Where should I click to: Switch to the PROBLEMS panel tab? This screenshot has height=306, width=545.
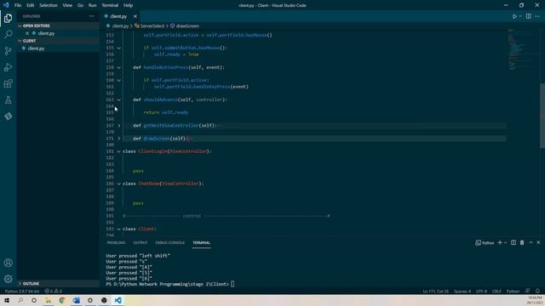pyautogui.click(x=116, y=242)
